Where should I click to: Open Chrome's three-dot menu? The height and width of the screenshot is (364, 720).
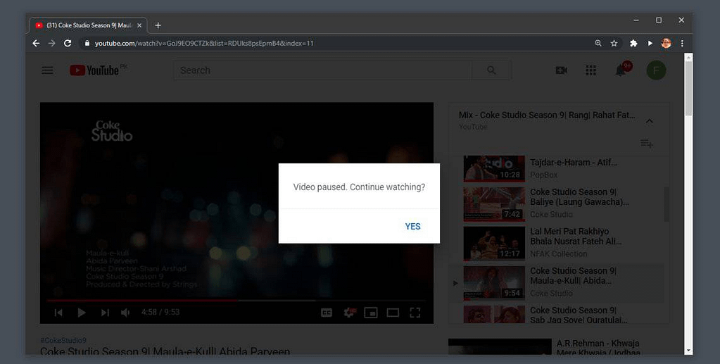coord(682,43)
